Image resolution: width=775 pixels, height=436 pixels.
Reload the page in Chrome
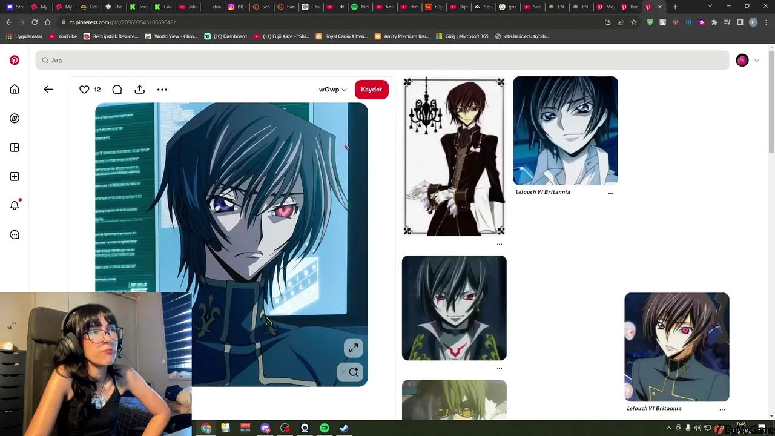35,22
